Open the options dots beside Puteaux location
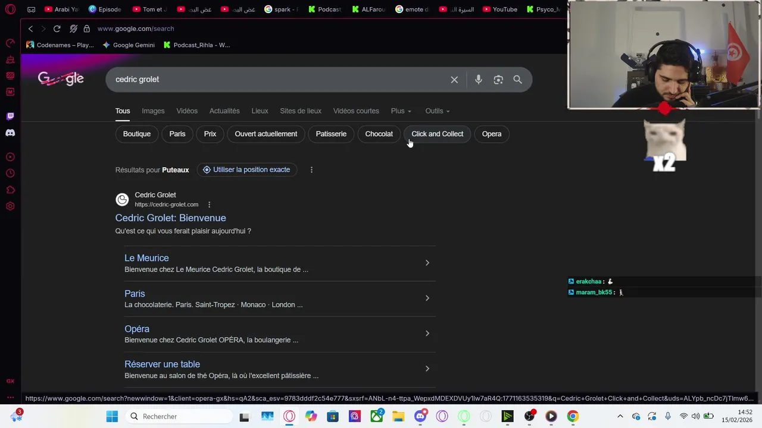The width and height of the screenshot is (762, 428). click(x=311, y=170)
